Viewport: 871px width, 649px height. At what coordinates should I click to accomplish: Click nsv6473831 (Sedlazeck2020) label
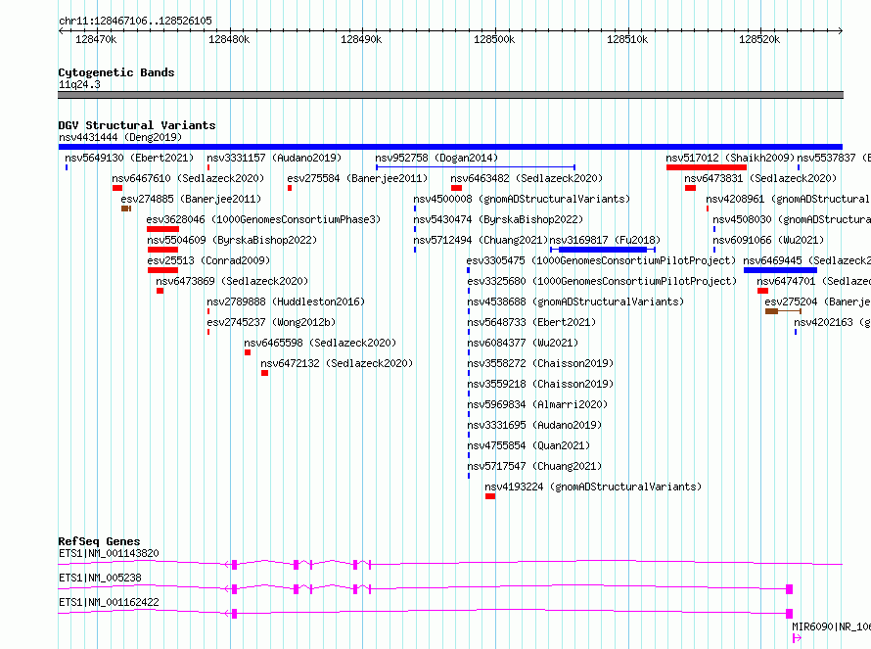click(759, 178)
